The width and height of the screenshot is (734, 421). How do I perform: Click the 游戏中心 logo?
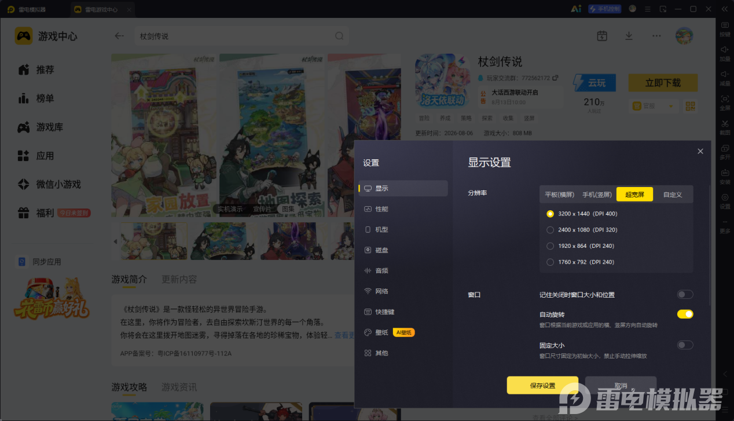(x=46, y=36)
